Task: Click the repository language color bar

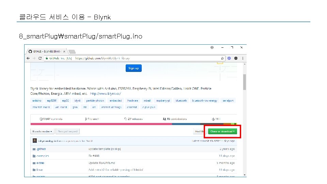Action: click(x=134, y=124)
